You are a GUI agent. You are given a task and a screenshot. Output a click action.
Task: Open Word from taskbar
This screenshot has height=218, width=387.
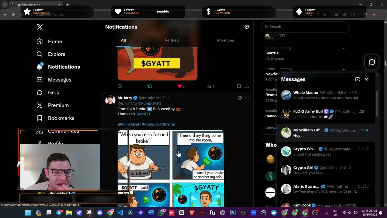point(151,213)
